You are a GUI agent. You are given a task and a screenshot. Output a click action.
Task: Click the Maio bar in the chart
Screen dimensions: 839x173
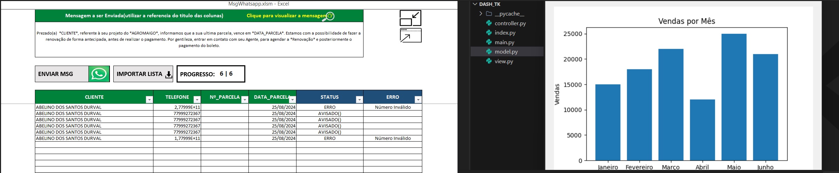[x=734, y=97]
